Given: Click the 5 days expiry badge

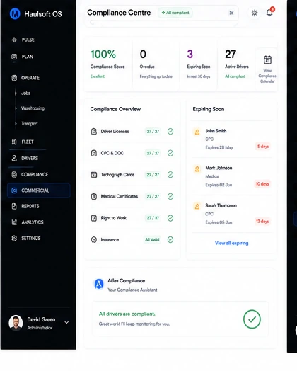Looking at the screenshot, I should point(263,147).
